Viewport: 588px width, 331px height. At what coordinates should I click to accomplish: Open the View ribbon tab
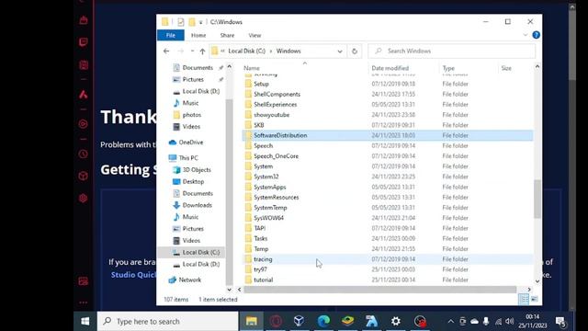[x=254, y=35]
